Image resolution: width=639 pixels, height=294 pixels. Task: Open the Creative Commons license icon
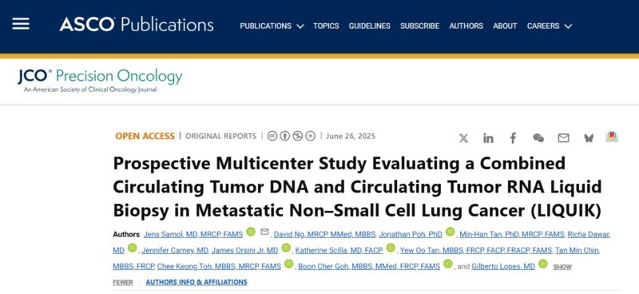pyautogui.click(x=272, y=136)
